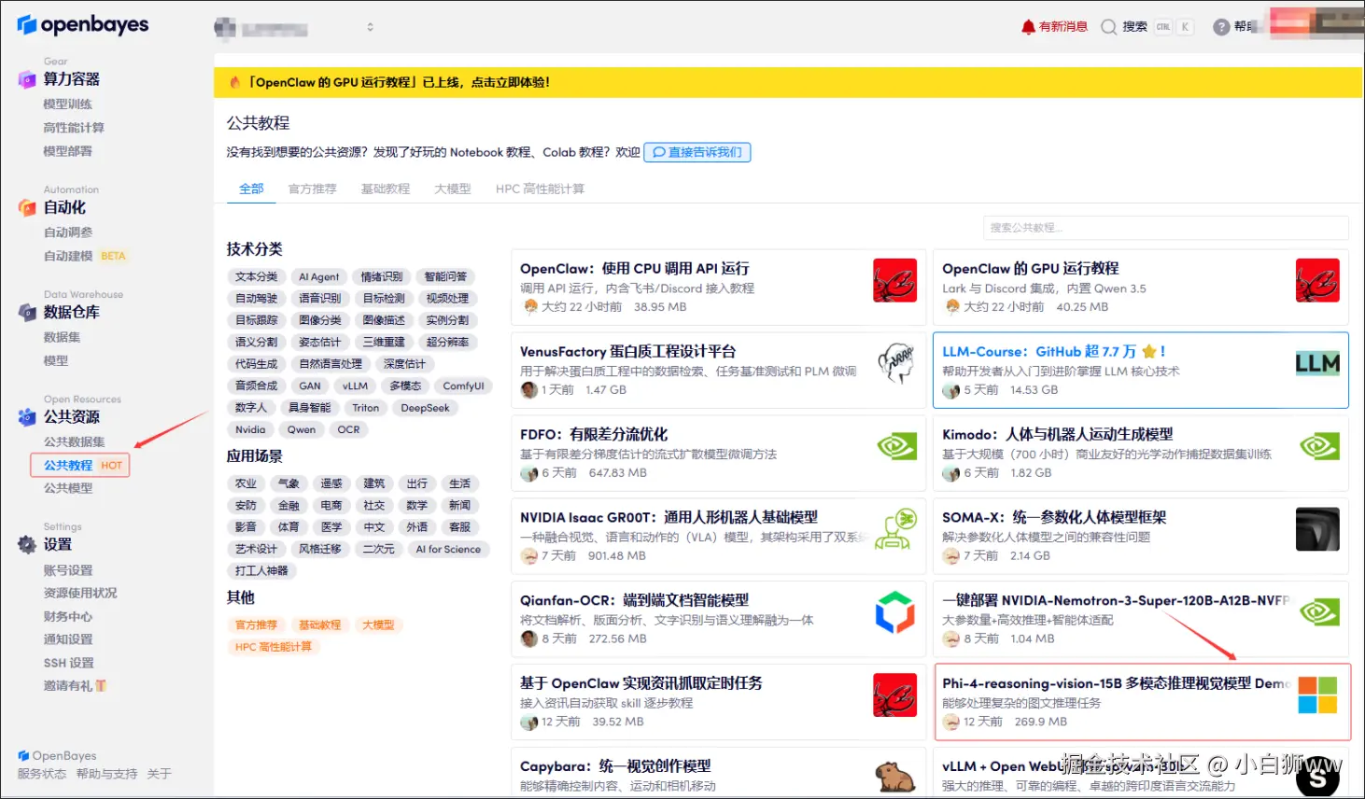Click the Capybara card animal icon
Viewport: 1365px width, 799px height.
click(894, 777)
